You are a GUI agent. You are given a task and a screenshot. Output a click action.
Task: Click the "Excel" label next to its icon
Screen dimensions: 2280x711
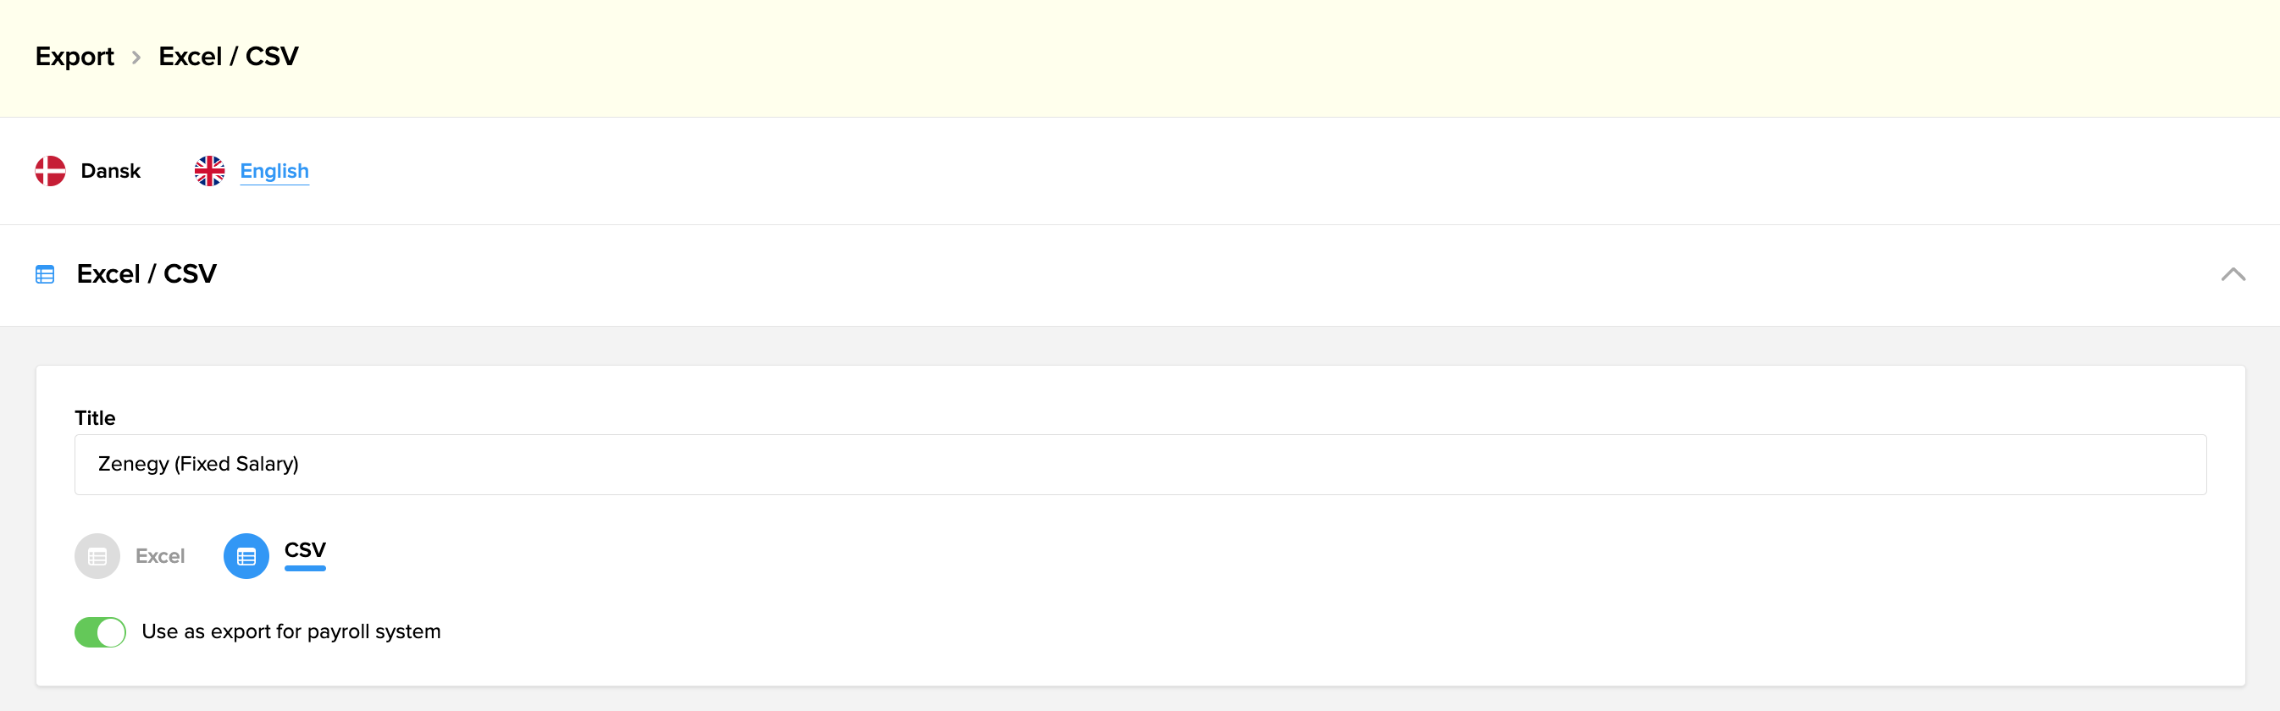(x=160, y=555)
